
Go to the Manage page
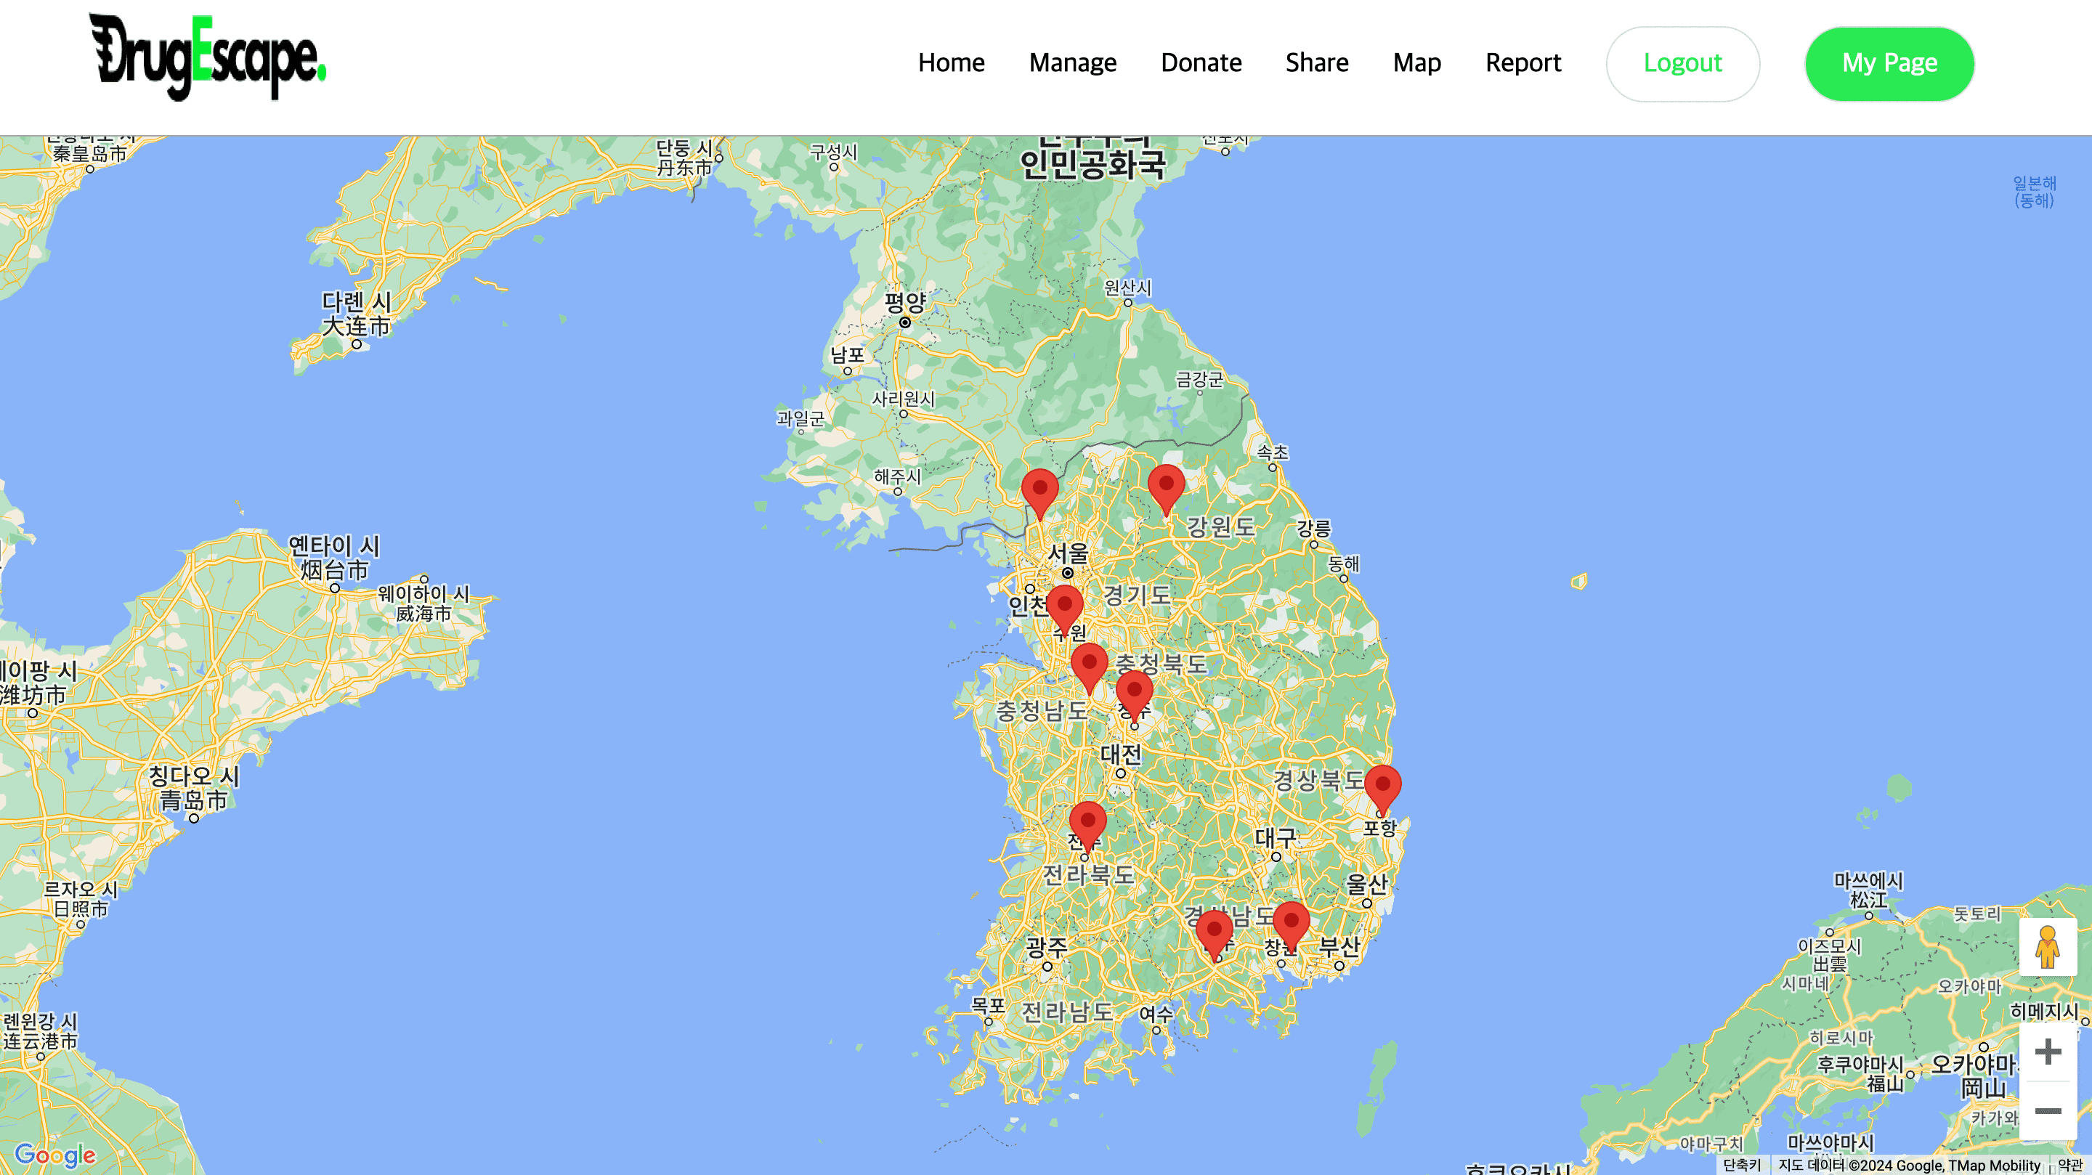coord(1072,62)
